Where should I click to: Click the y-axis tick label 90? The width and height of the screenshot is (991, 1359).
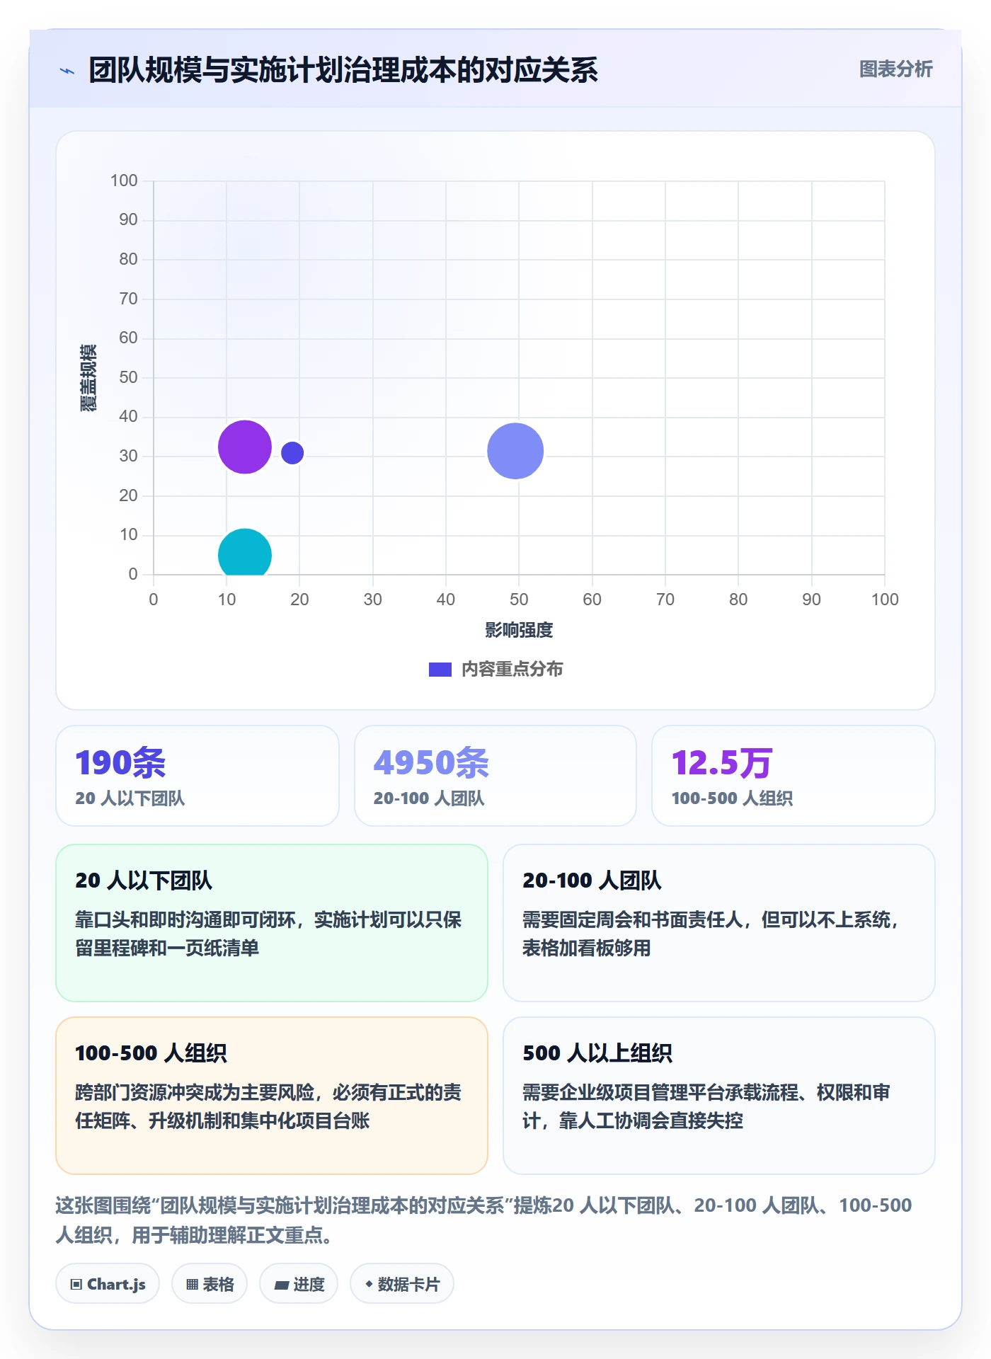pos(128,219)
